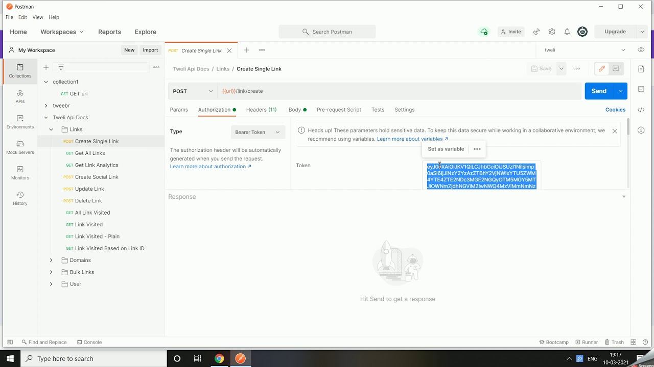The image size is (654, 367).
Task: Open the APIs sidebar panel
Action: click(20, 96)
